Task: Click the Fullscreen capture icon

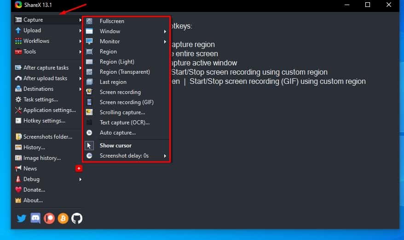Action: [89, 21]
